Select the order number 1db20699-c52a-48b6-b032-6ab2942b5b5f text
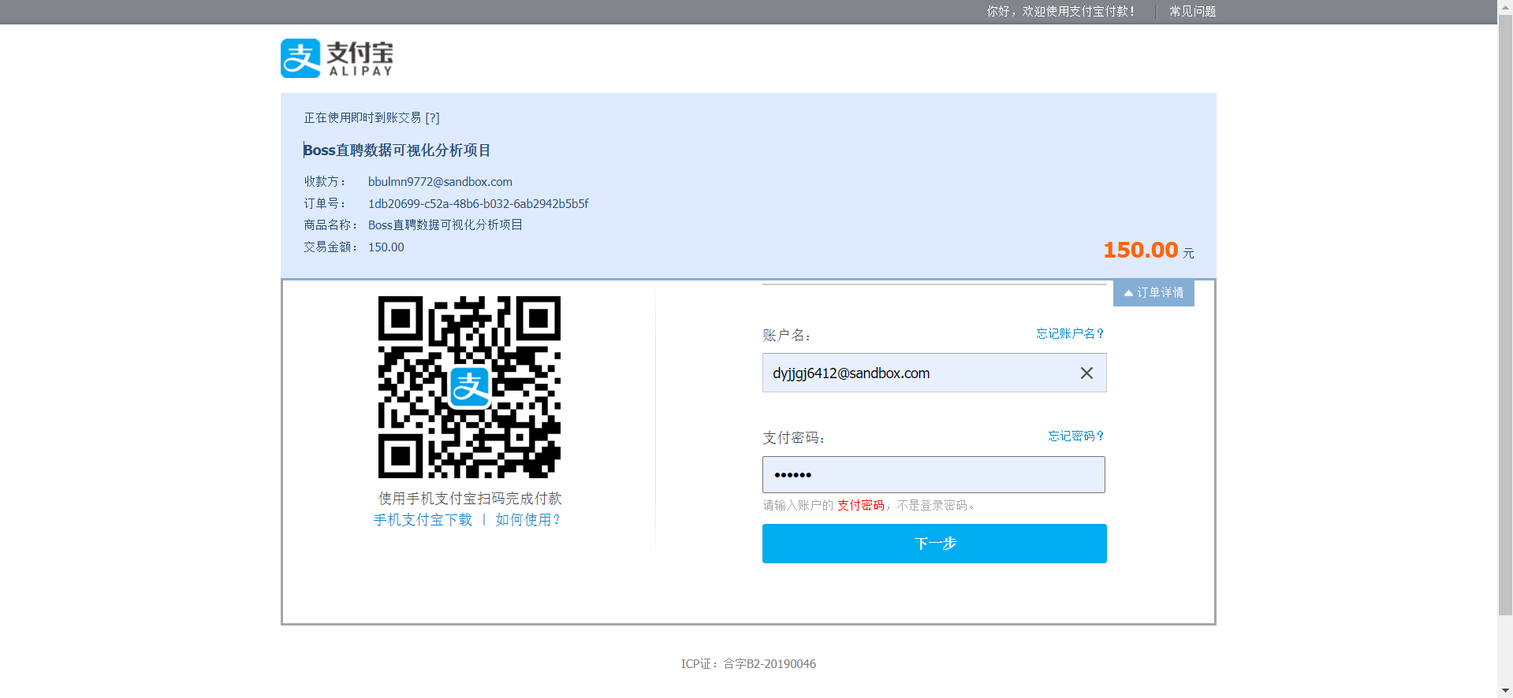The image size is (1513, 698). click(478, 203)
